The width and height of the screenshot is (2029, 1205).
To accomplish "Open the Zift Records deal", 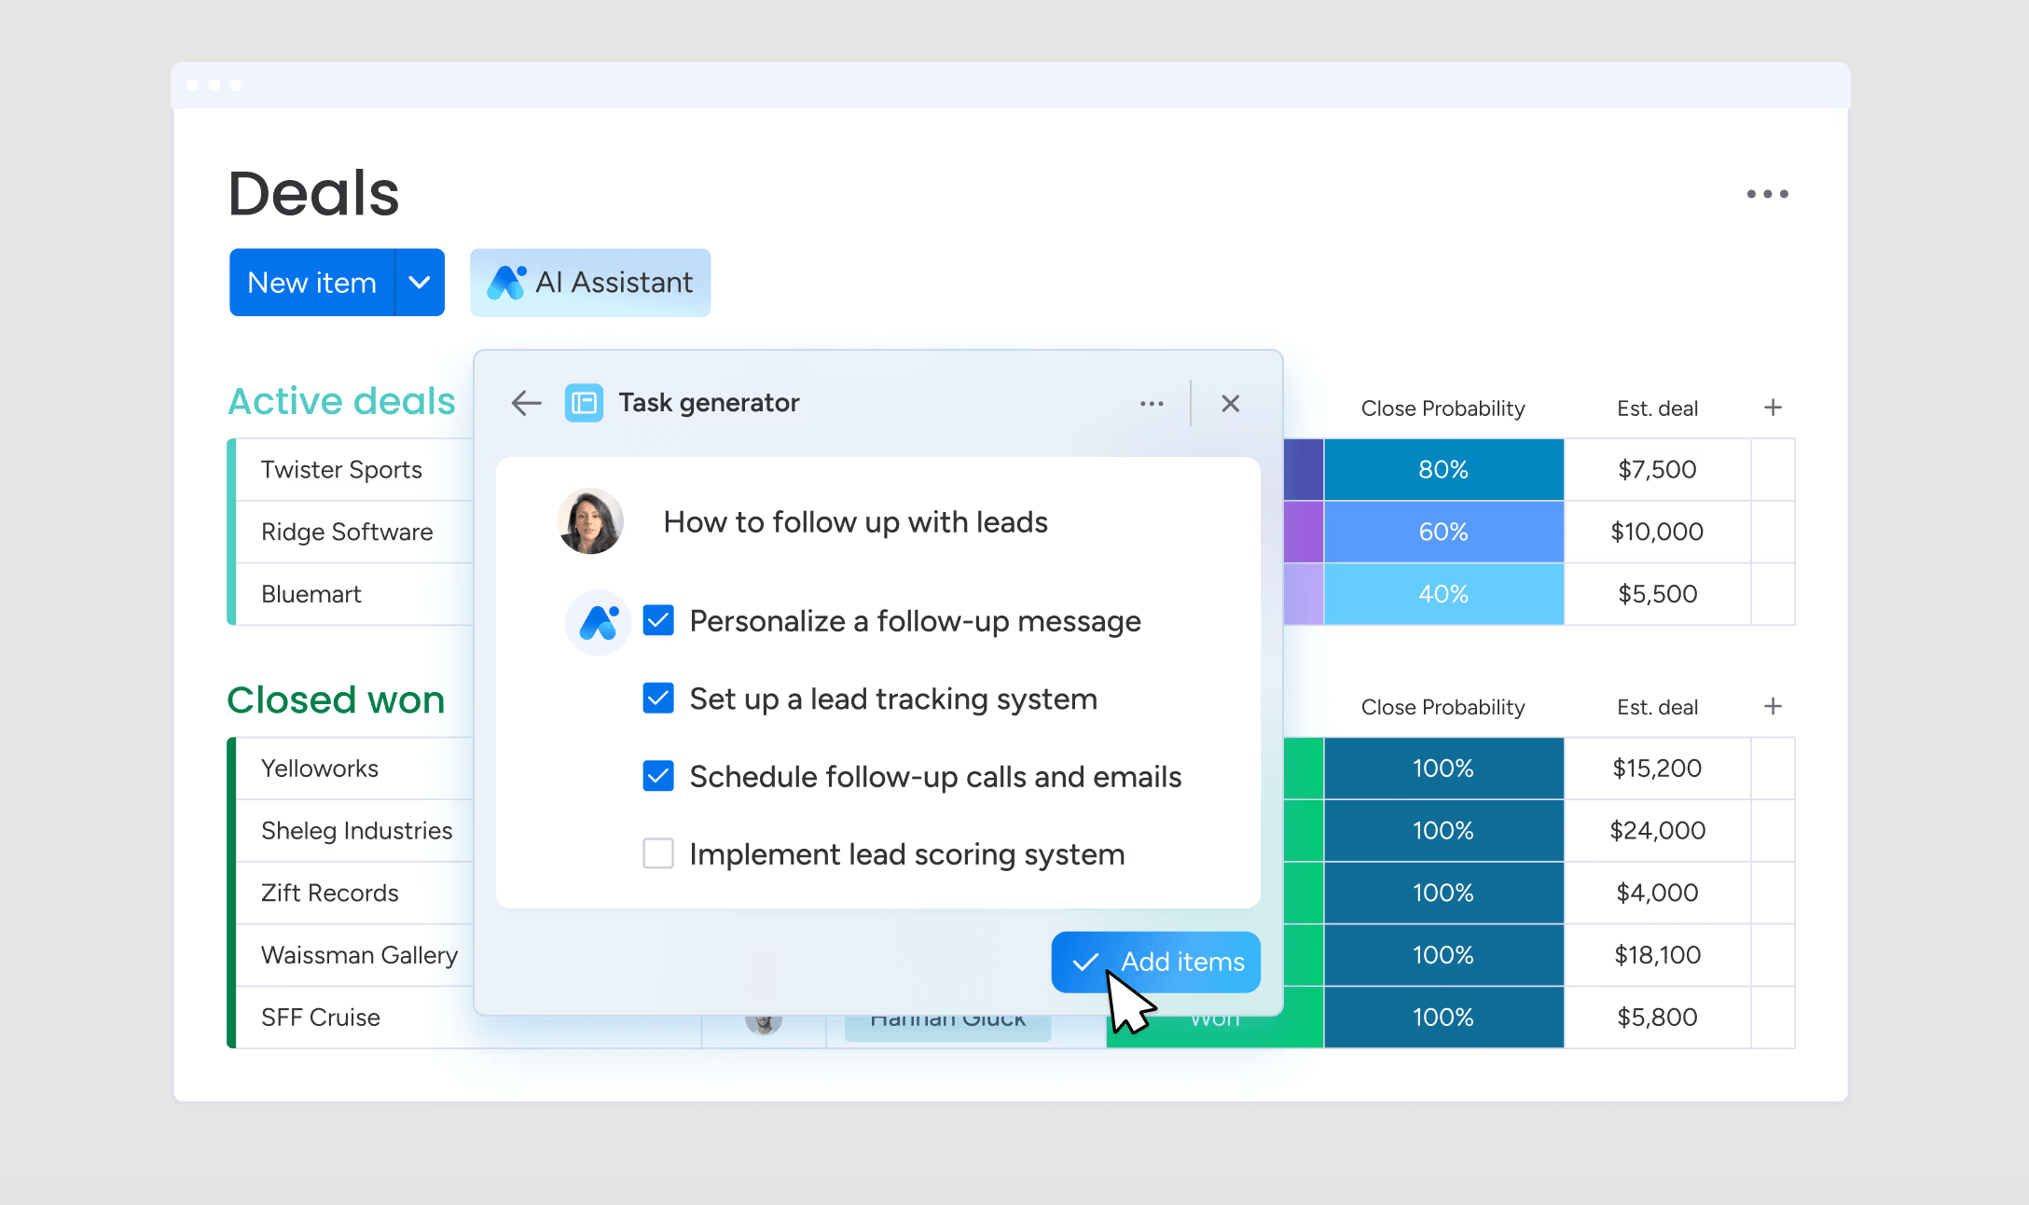I will point(329,893).
